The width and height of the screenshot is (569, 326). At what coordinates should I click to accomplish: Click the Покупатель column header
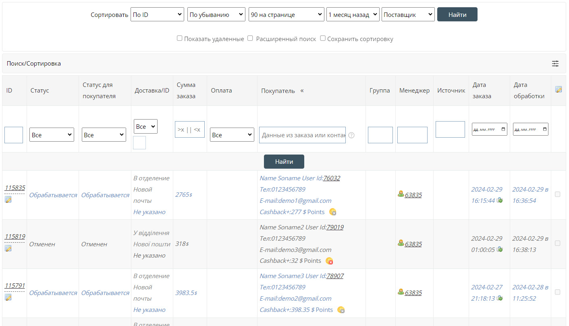pos(278,91)
